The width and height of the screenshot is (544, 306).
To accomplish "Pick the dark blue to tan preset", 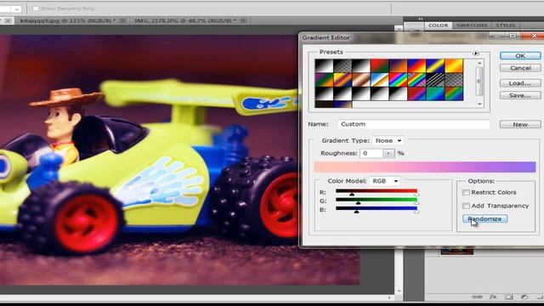I will coord(343,104).
